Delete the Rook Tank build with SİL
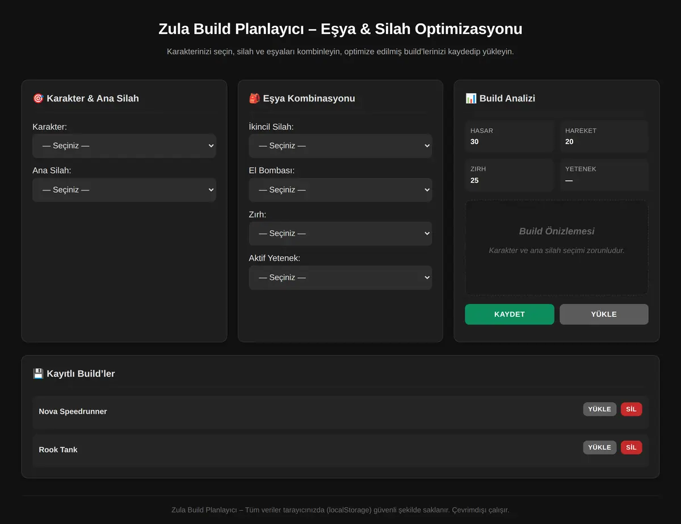 632,447
